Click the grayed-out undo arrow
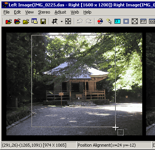This screenshot has width=155, height=150. tap(80, 21)
